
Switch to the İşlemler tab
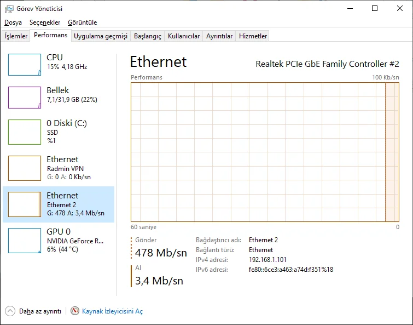[16, 36]
